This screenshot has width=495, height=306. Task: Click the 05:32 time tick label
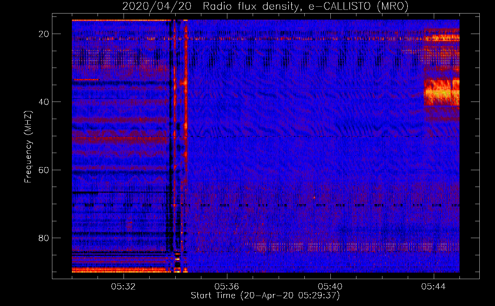click(123, 287)
